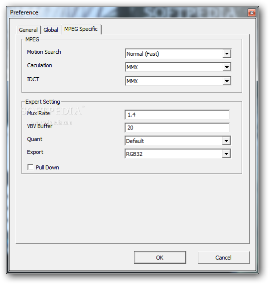Enable the Pull Down checkbox
Screen dimensions: 269x284
click(x=30, y=167)
